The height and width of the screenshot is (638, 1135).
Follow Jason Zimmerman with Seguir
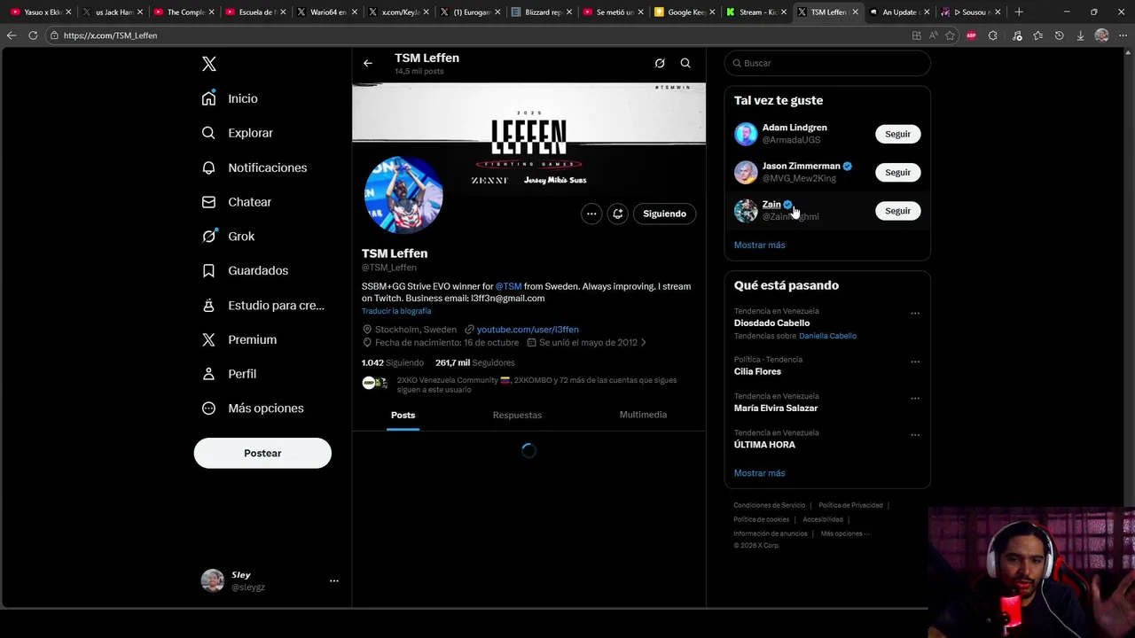pyautogui.click(x=897, y=172)
